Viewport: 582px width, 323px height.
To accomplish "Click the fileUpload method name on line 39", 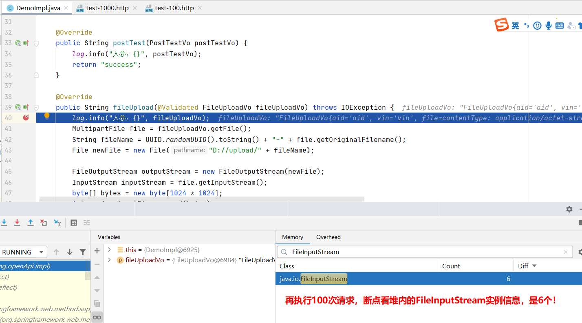I will click(133, 107).
